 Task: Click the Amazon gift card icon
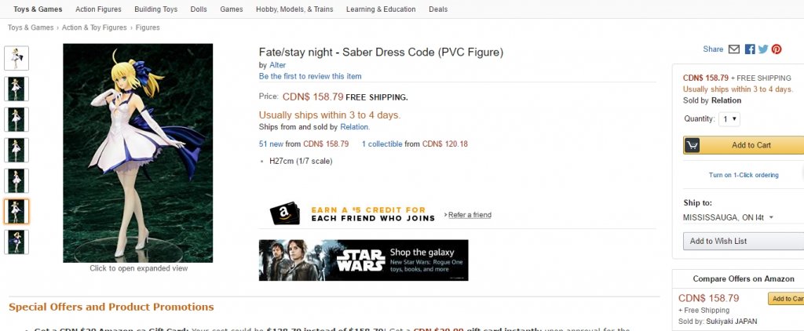[x=284, y=214]
